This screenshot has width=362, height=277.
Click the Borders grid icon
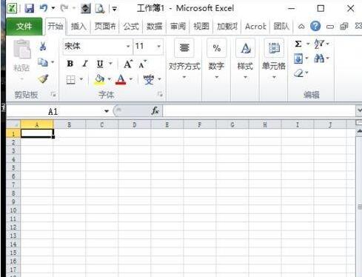pos(71,79)
